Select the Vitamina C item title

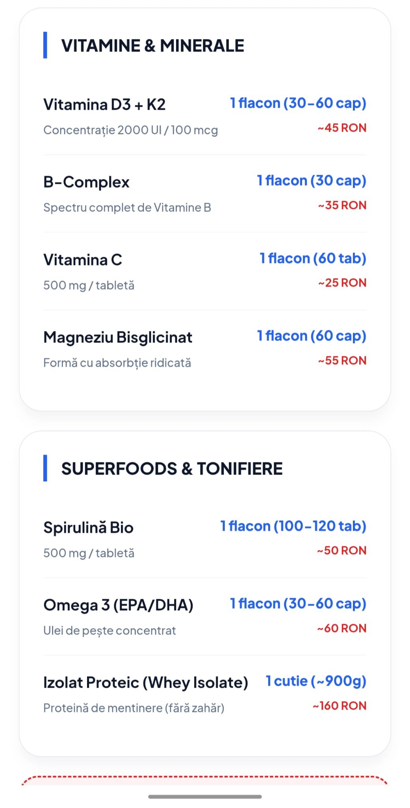click(83, 260)
